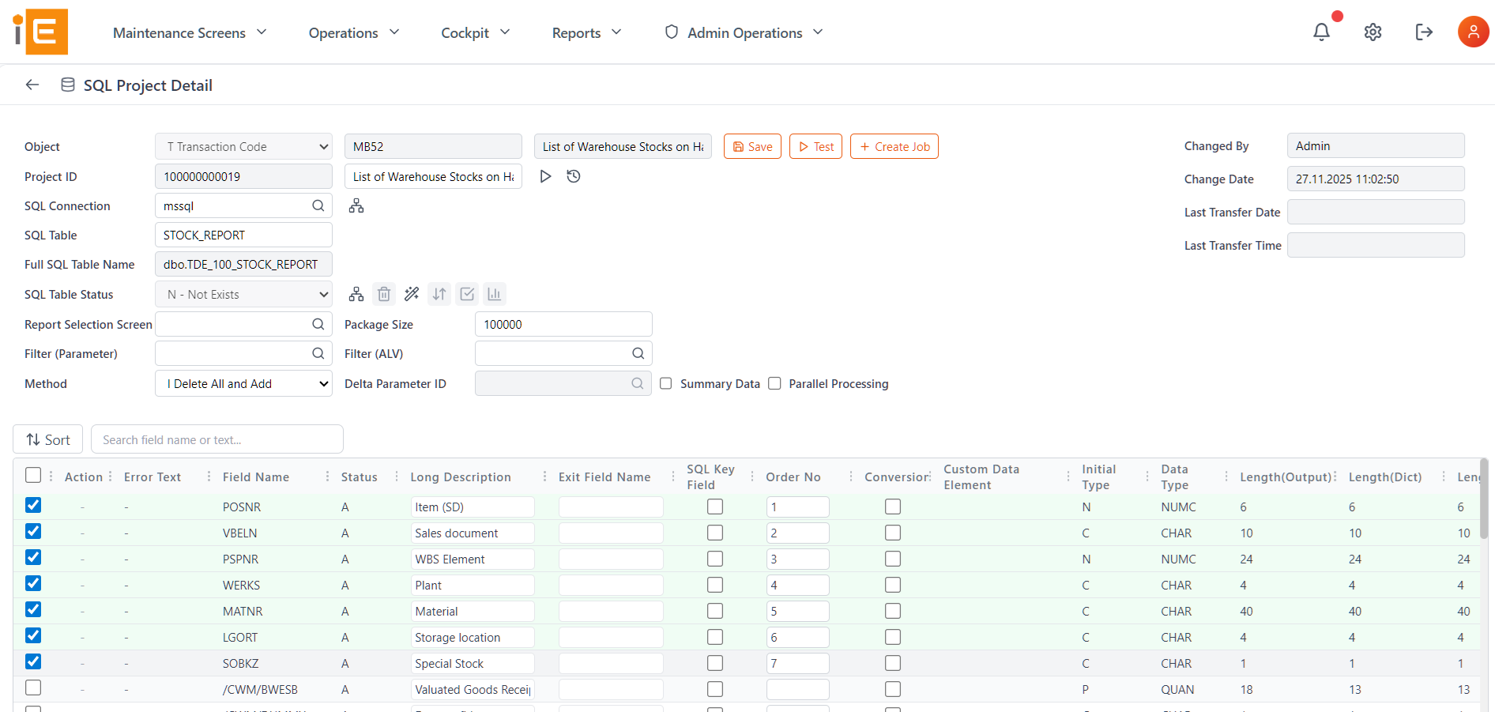Screen dimensions: 1495x712
Task: Check SQL Key Field for LGORT
Action: (715, 637)
